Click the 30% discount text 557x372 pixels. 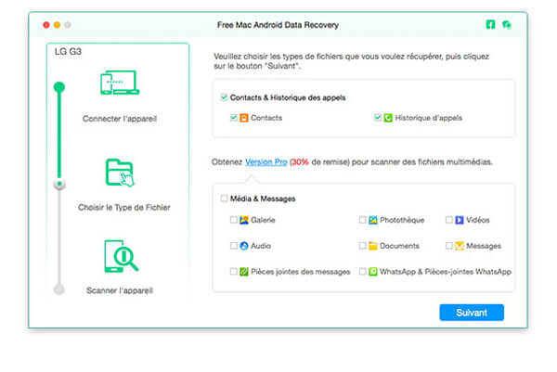point(299,162)
